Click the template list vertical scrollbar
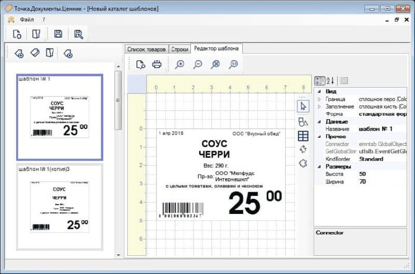The image size is (415, 274). pos(118,100)
